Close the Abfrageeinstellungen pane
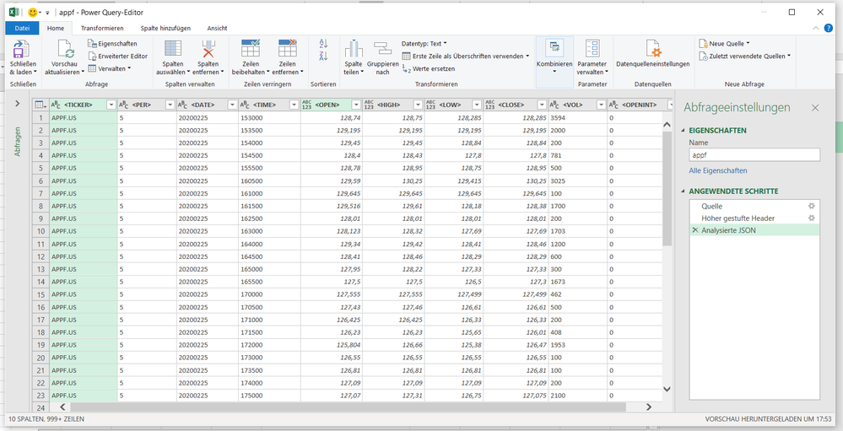 pos(814,108)
